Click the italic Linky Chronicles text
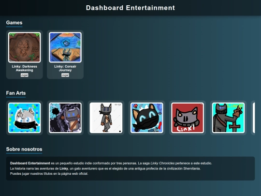Viewport: 261px width, 196px height. (x=162, y=164)
